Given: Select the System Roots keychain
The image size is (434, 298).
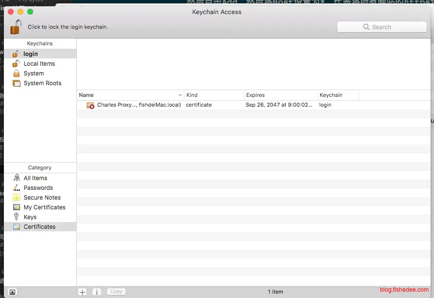Looking at the screenshot, I should tap(42, 83).
